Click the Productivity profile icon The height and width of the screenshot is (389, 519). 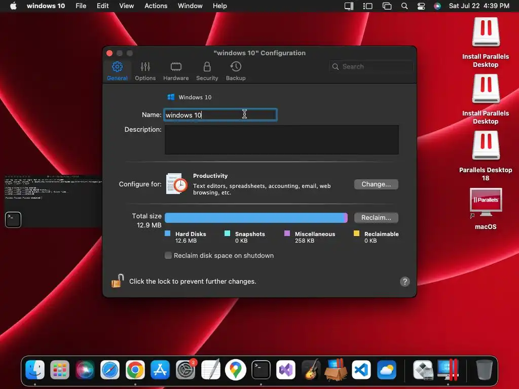point(176,183)
